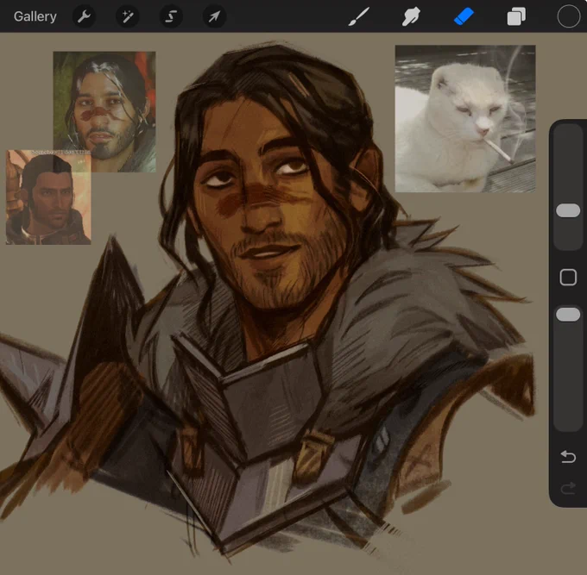Click the brush opacity slider handle
Image resolution: width=587 pixels, height=575 pixels.
tap(568, 315)
